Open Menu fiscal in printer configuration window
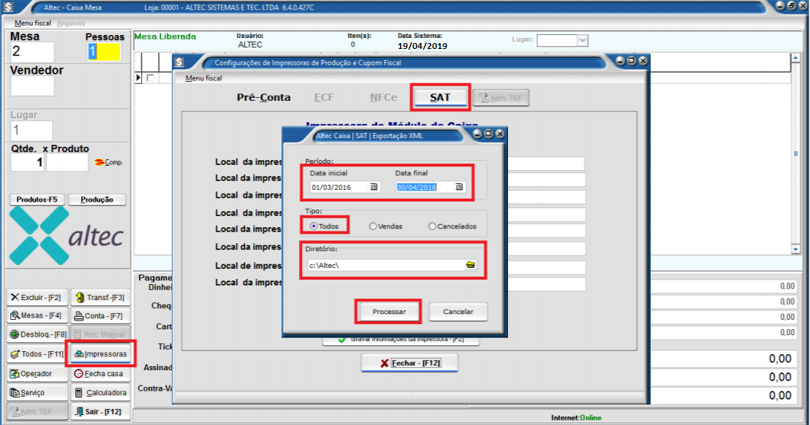The width and height of the screenshot is (810, 425). click(x=203, y=78)
